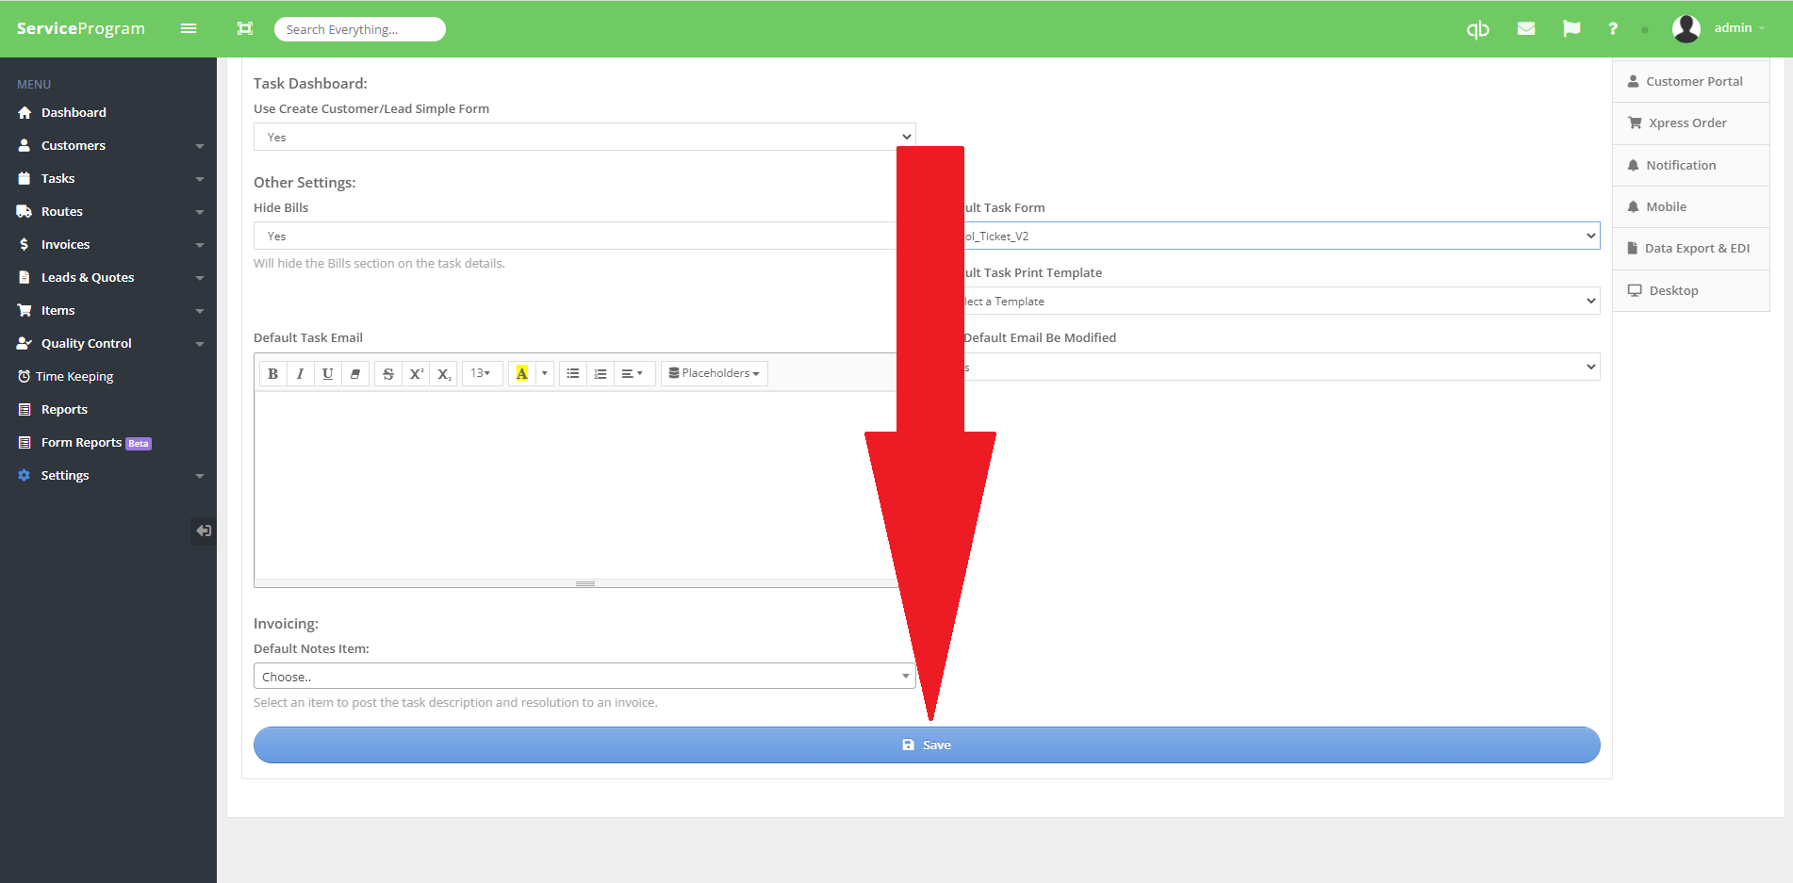Image resolution: width=1793 pixels, height=883 pixels.
Task: Click the flag icon in header
Action: click(x=1571, y=29)
